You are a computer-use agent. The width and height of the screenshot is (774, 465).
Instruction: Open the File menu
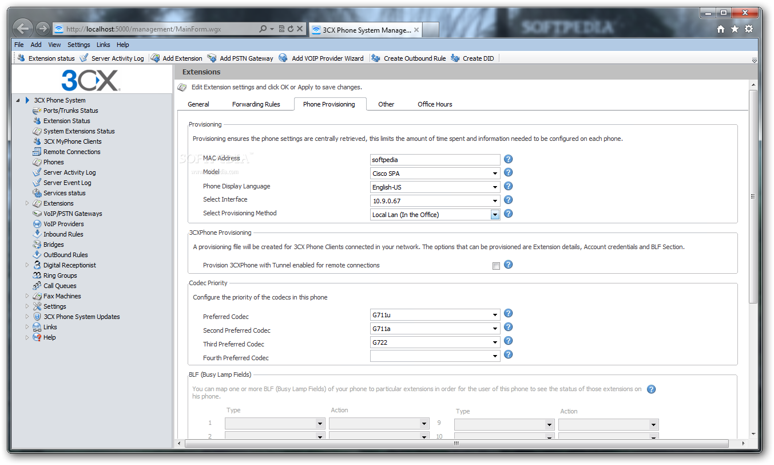click(19, 45)
